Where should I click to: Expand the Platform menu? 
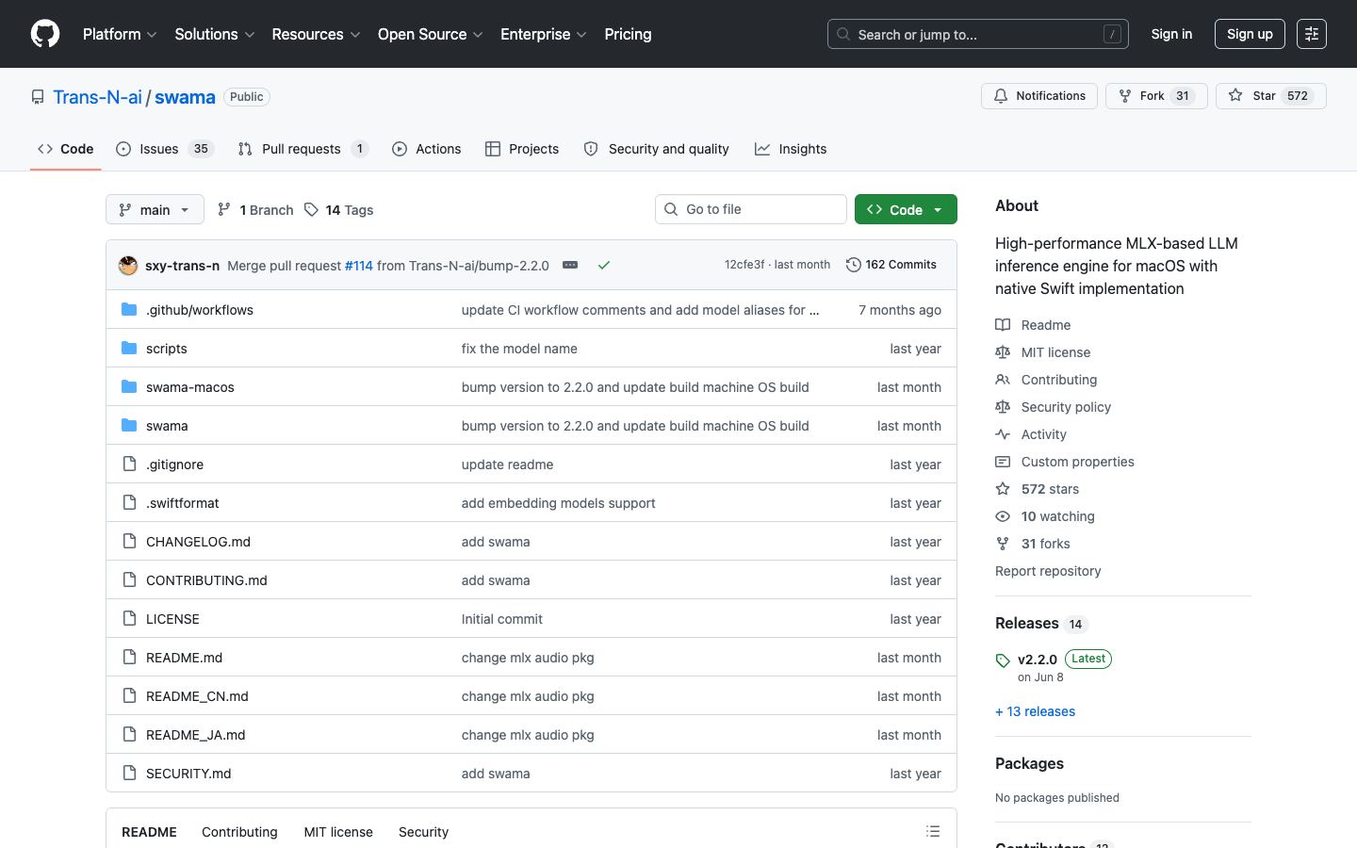[x=120, y=34]
